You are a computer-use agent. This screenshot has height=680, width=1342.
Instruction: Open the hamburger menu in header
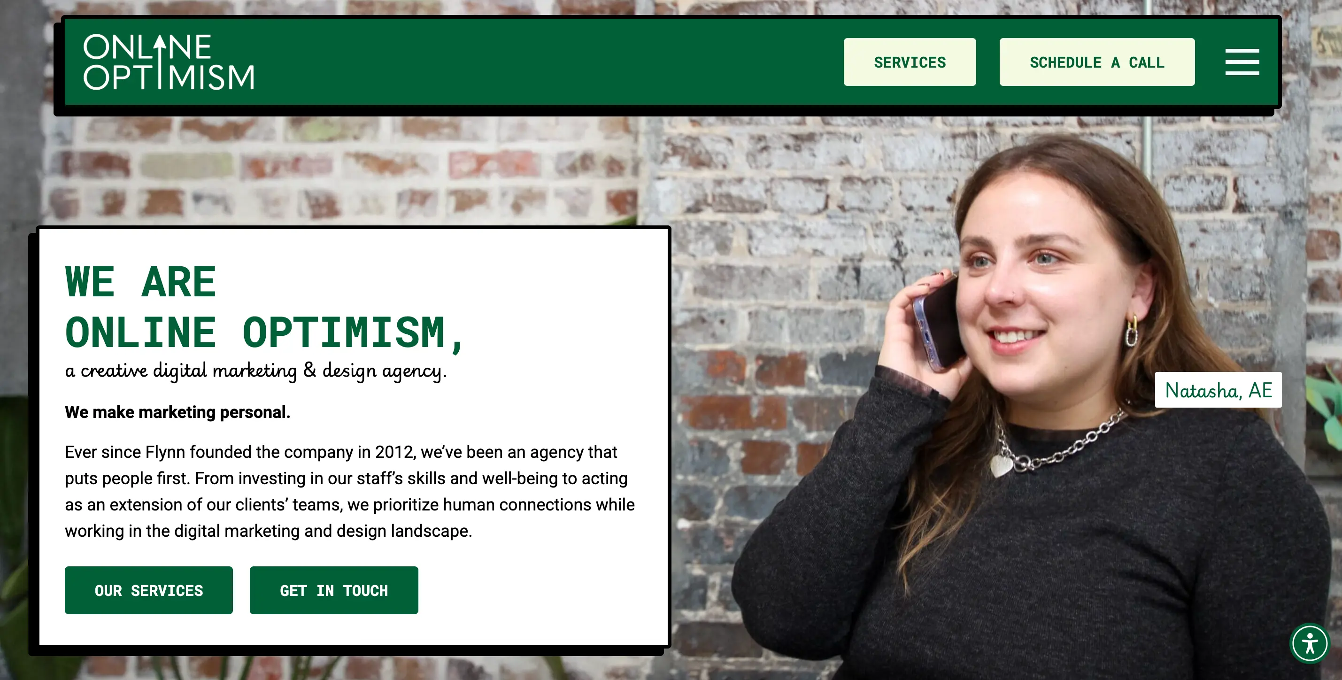point(1242,62)
